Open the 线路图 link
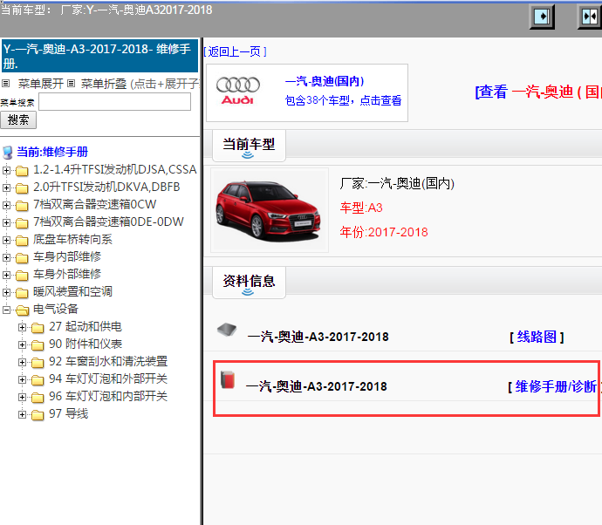Viewport: 602px width, 525px height. tap(537, 337)
